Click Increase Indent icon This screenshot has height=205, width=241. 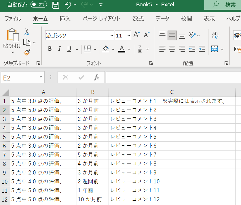tap(202, 49)
